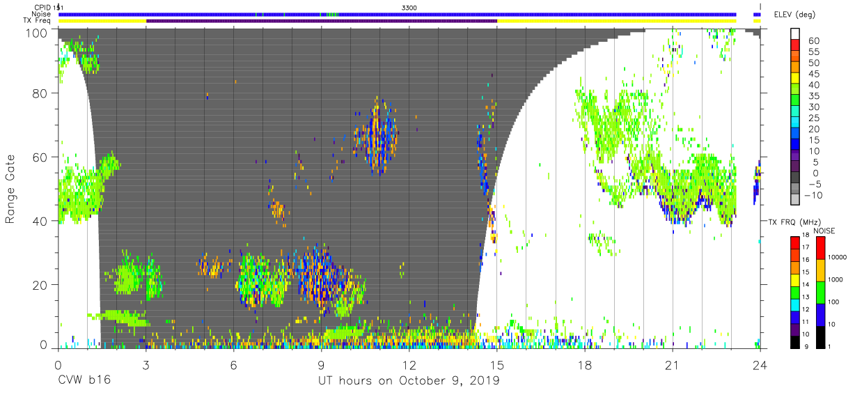Click the "NOISE" legend title

[x=823, y=231]
